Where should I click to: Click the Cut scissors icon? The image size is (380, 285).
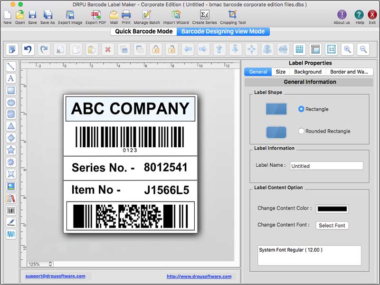pos(60,49)
